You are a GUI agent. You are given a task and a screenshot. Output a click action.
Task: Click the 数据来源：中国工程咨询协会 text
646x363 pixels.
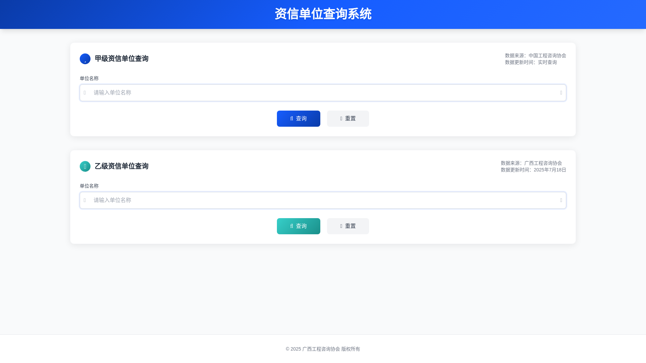pyautogui.click(x=536, y=55)
